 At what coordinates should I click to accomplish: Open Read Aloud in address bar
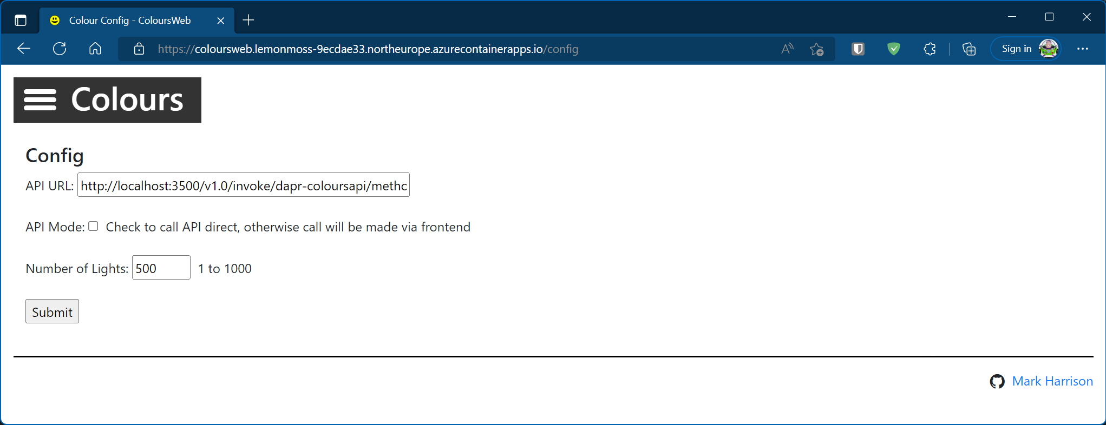[x=787, y=49]
